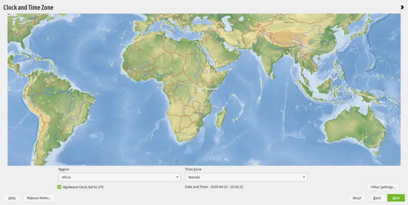
Task: Go Back to the previous step
Action: tap(377, 198)
